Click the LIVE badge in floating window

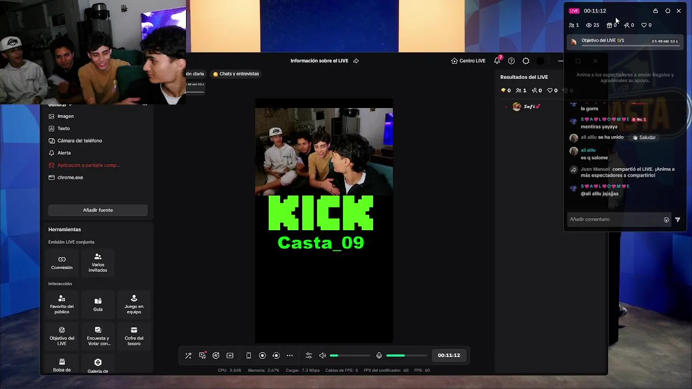click(574, 11)
